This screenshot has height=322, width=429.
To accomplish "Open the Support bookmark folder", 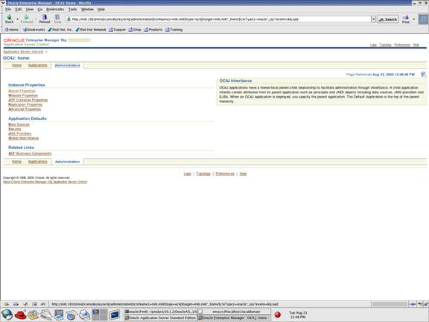I will (117, 30).
